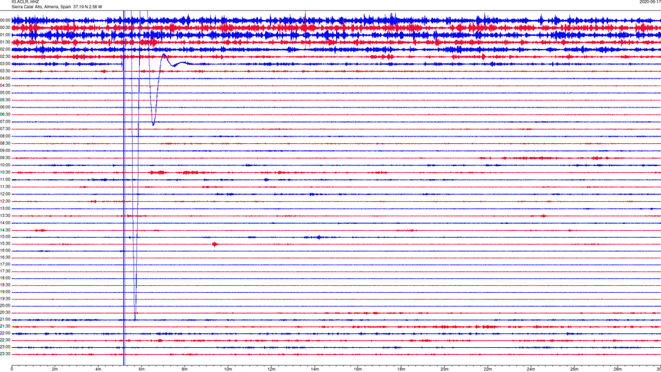Click the 01:00 time row label
The width and height of the screenshot is (661, 372).
(x=5, y=34)
